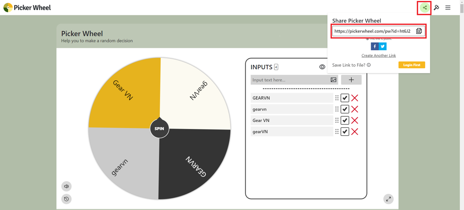
Task: Add input with plus button
Action: [x=351, y=80]
